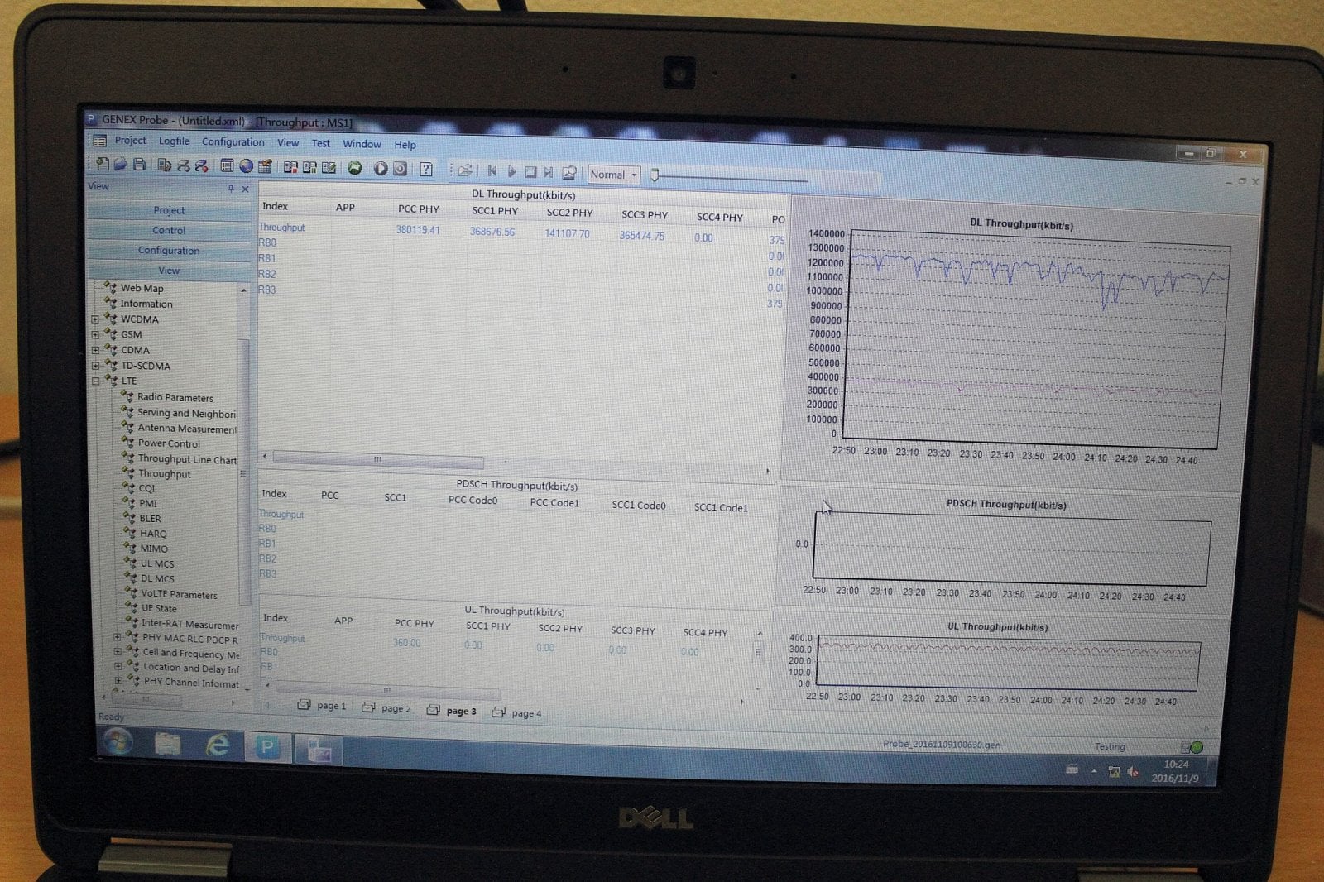Click Internet Explorer icon in the taskbar
The height and width of the screenshot is (882, 1324).
[217, 744]
